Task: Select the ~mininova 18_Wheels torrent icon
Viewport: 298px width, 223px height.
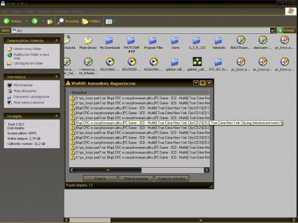Action: click(x=88, y=62)
